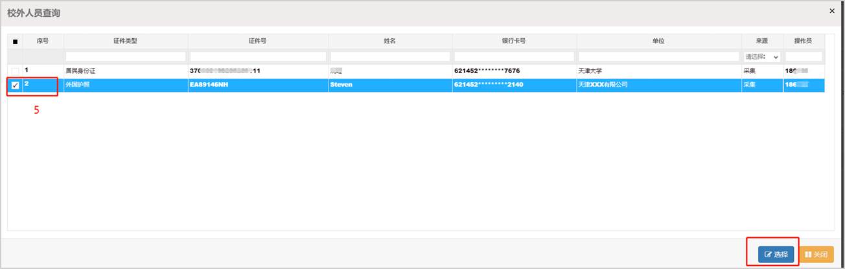Close the 校外人员查询 dialog with the X
Viewport: 845px width, 269px height.
coord(832,11)
